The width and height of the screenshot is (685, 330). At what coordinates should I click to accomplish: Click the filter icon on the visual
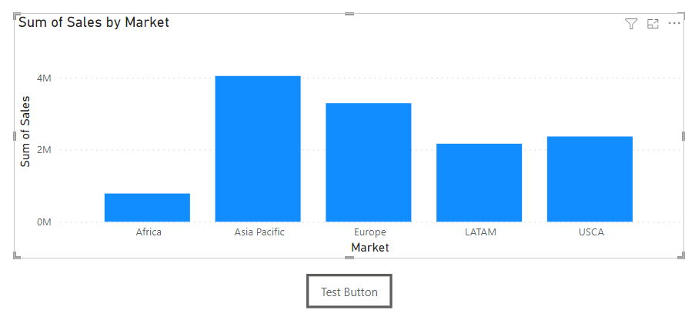tap(631, 24)
